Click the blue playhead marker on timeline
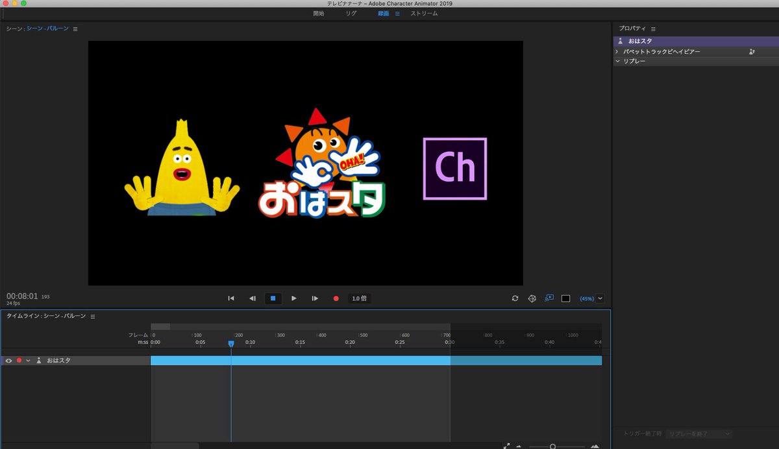This screenshot has height=449, width=779. [230, 344]
